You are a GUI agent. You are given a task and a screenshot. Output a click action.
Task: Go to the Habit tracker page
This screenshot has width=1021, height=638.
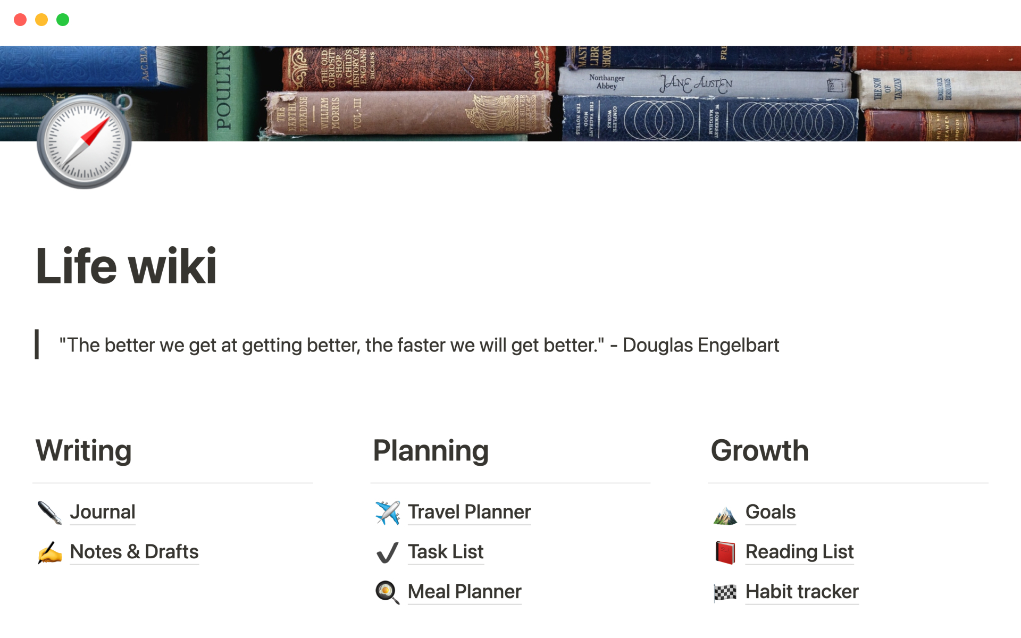802,592
